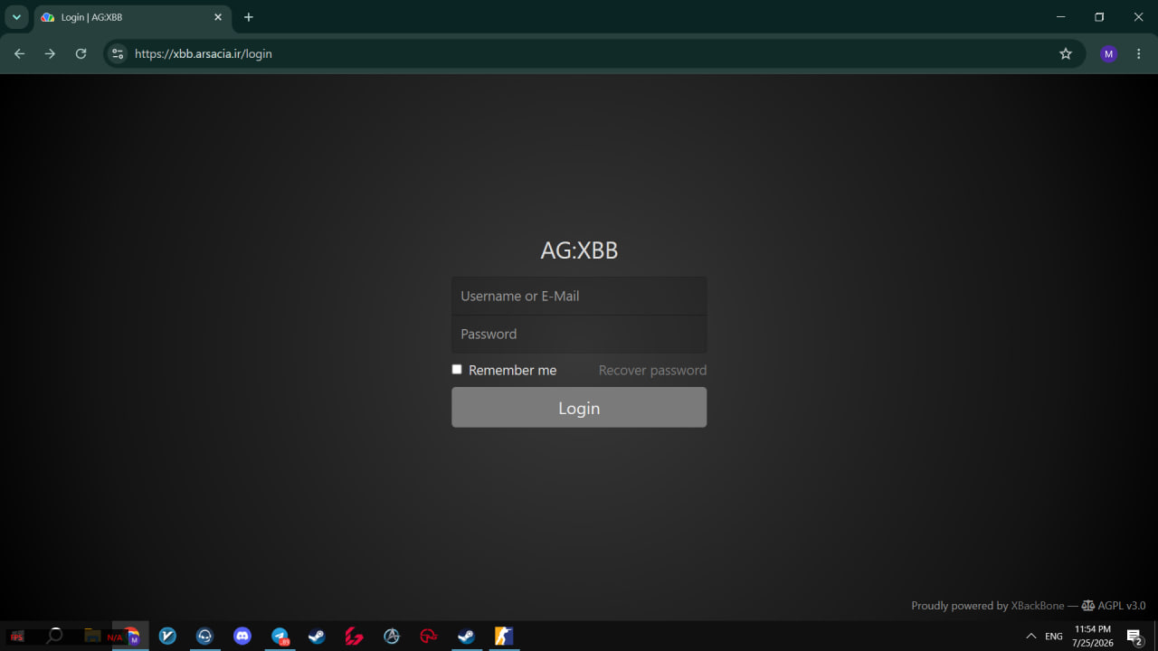This screenshot has height=651, width=1158.
Task: Open the Recover password link
Action: [652, 371]
